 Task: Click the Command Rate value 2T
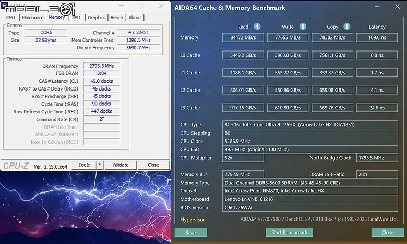102,119
